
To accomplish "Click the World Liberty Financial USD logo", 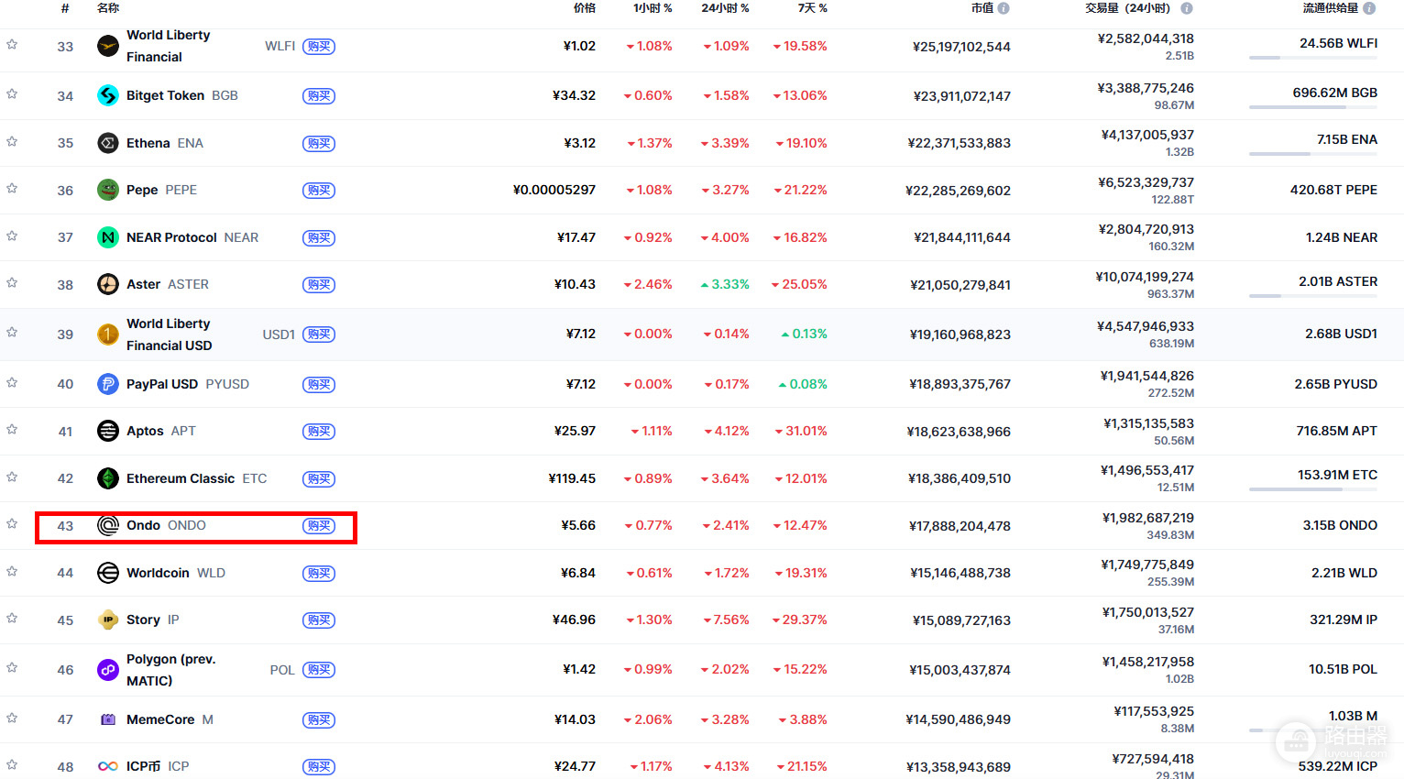I will coord(108,335).
